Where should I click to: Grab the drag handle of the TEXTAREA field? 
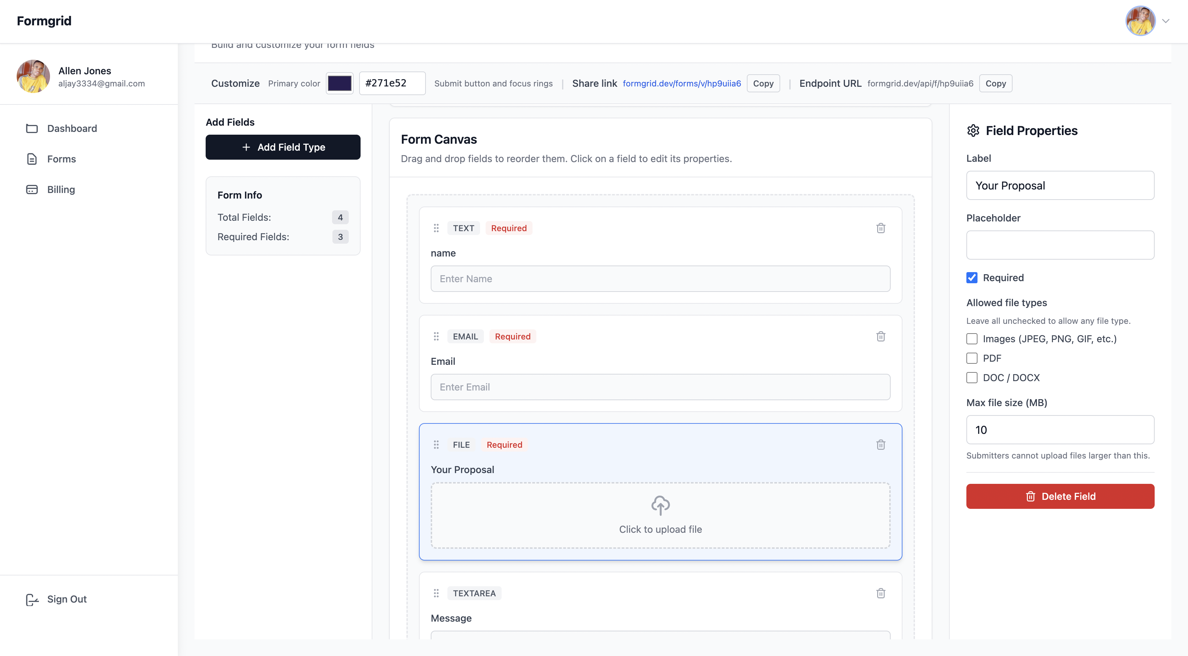pos(436,593)
